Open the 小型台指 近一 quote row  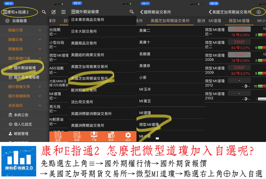[59, 45]
